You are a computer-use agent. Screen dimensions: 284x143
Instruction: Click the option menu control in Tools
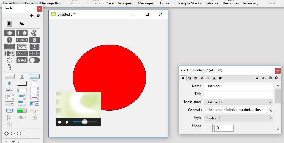tap(10, 104)
